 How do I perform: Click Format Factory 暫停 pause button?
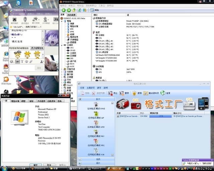pos(124,93)
